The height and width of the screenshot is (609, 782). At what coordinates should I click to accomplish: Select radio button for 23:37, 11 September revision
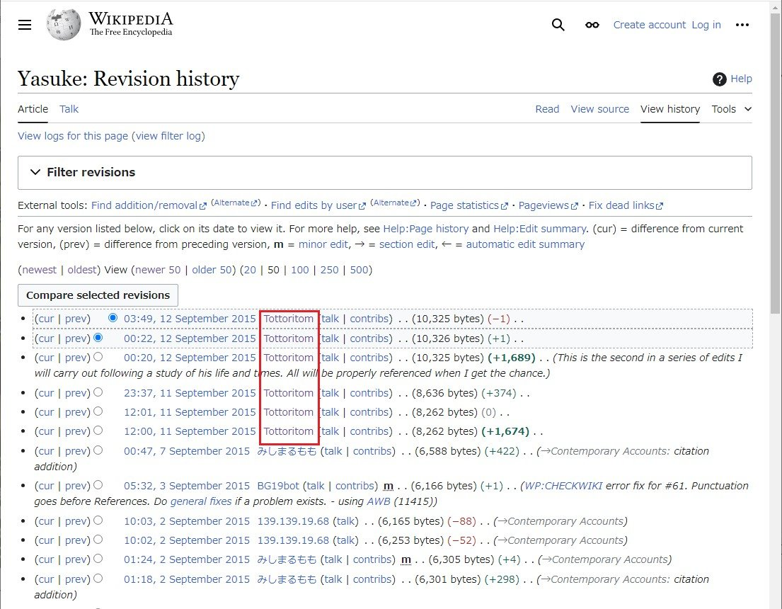coord(98,392)
